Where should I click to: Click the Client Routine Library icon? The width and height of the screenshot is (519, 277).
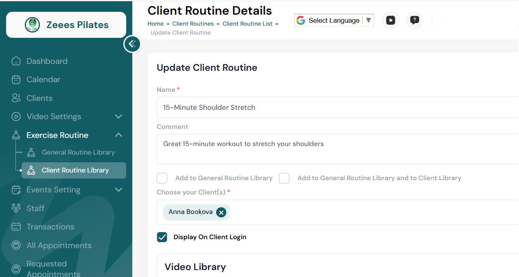[x=31, y=170]
